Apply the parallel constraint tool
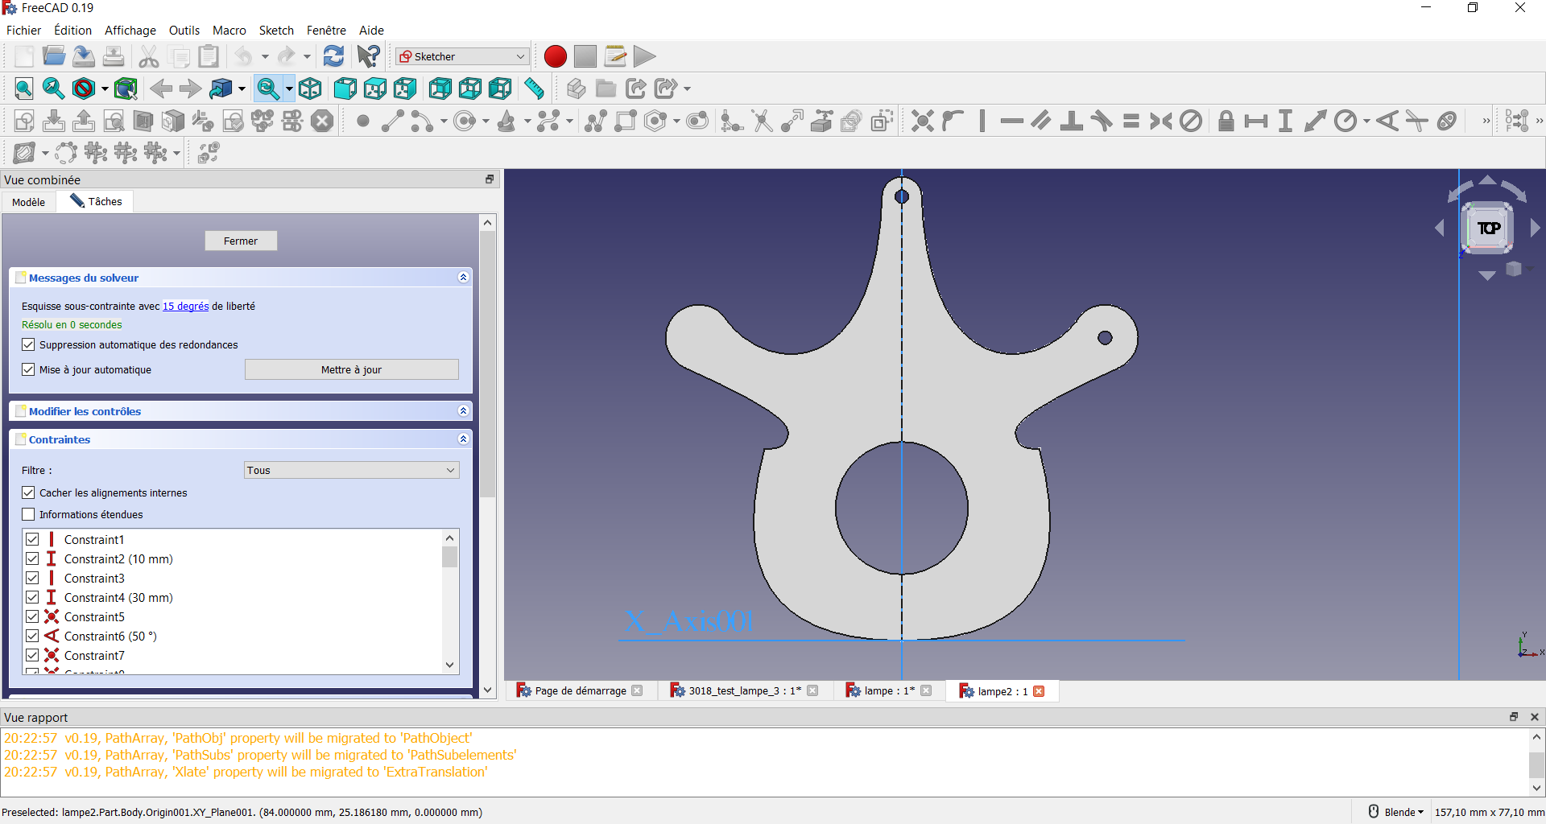The width and height of the screenshot is (1546, 824). click(x=1041, y=121)
